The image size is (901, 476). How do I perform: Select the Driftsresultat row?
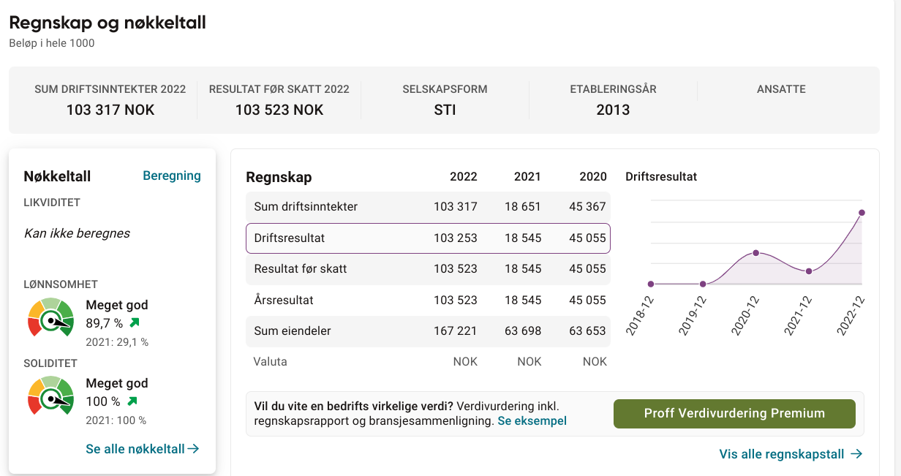tap(428, 238)
